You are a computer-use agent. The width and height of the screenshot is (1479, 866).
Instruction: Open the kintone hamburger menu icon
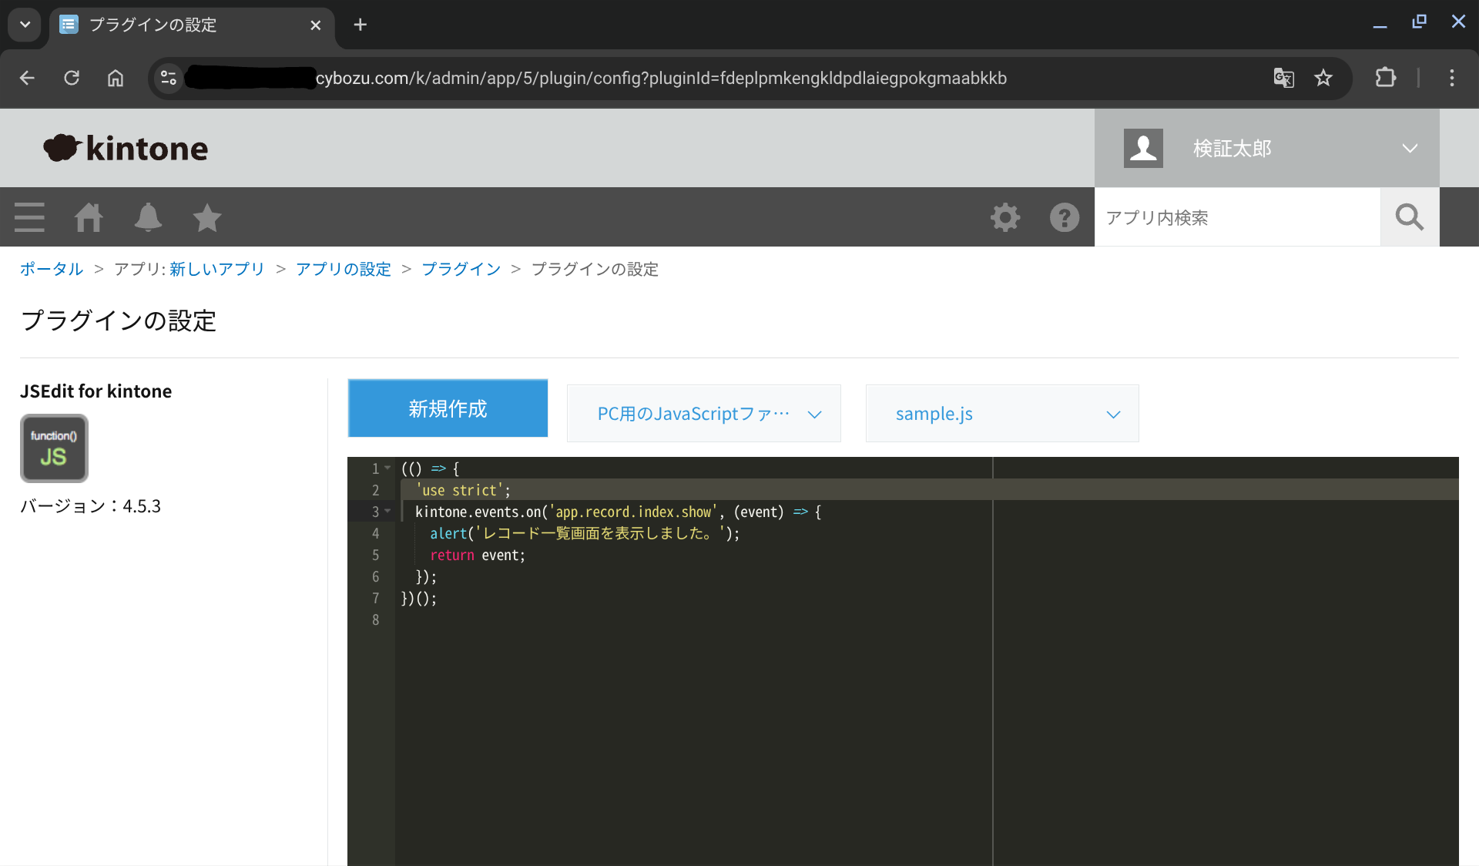point(29,217)
